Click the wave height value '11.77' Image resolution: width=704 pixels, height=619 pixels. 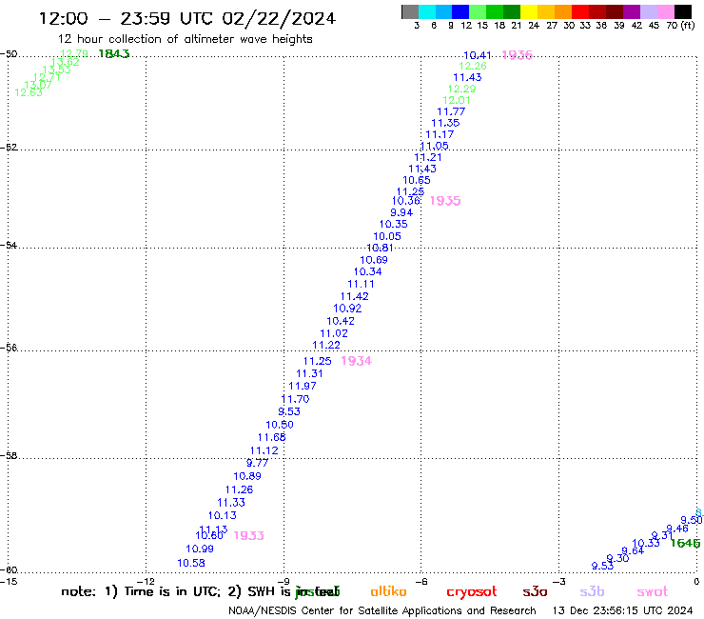[451, 112]
